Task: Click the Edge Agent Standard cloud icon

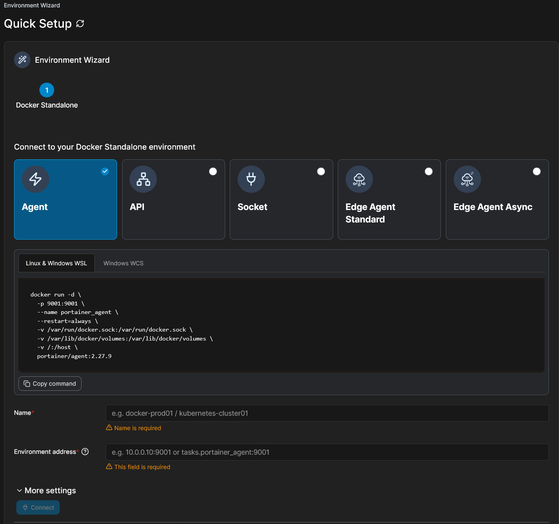Action: (x=359, y=179)
